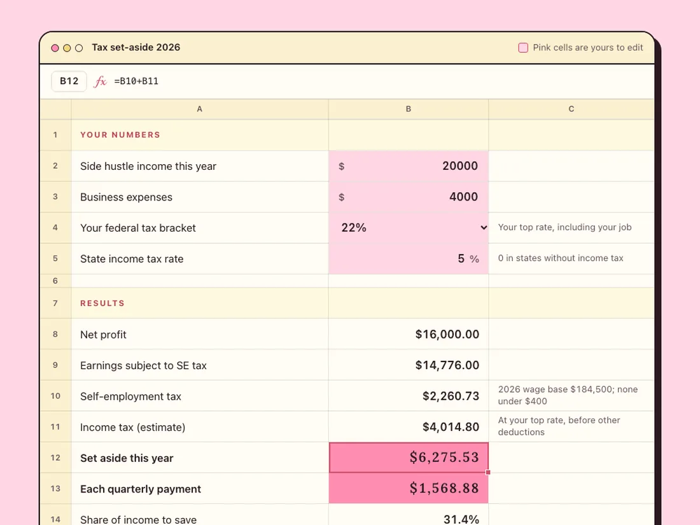Click the 'Income tax (estimate)' label

click(x=132, y=427)
